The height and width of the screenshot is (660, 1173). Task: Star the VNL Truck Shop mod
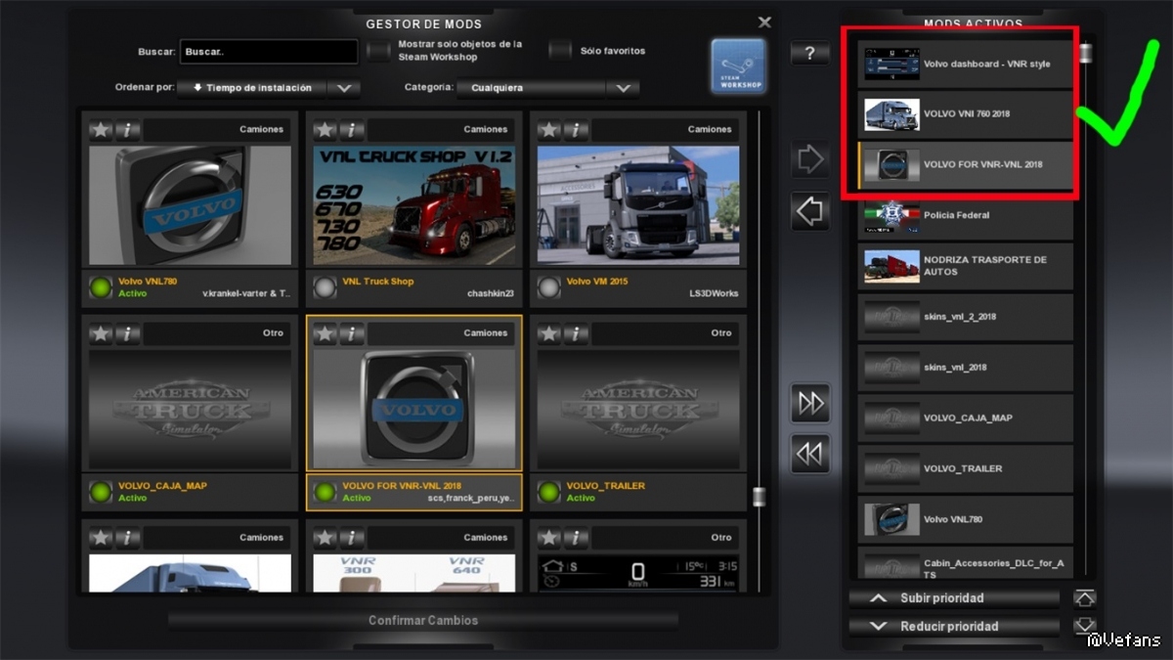tap(325, 129)
